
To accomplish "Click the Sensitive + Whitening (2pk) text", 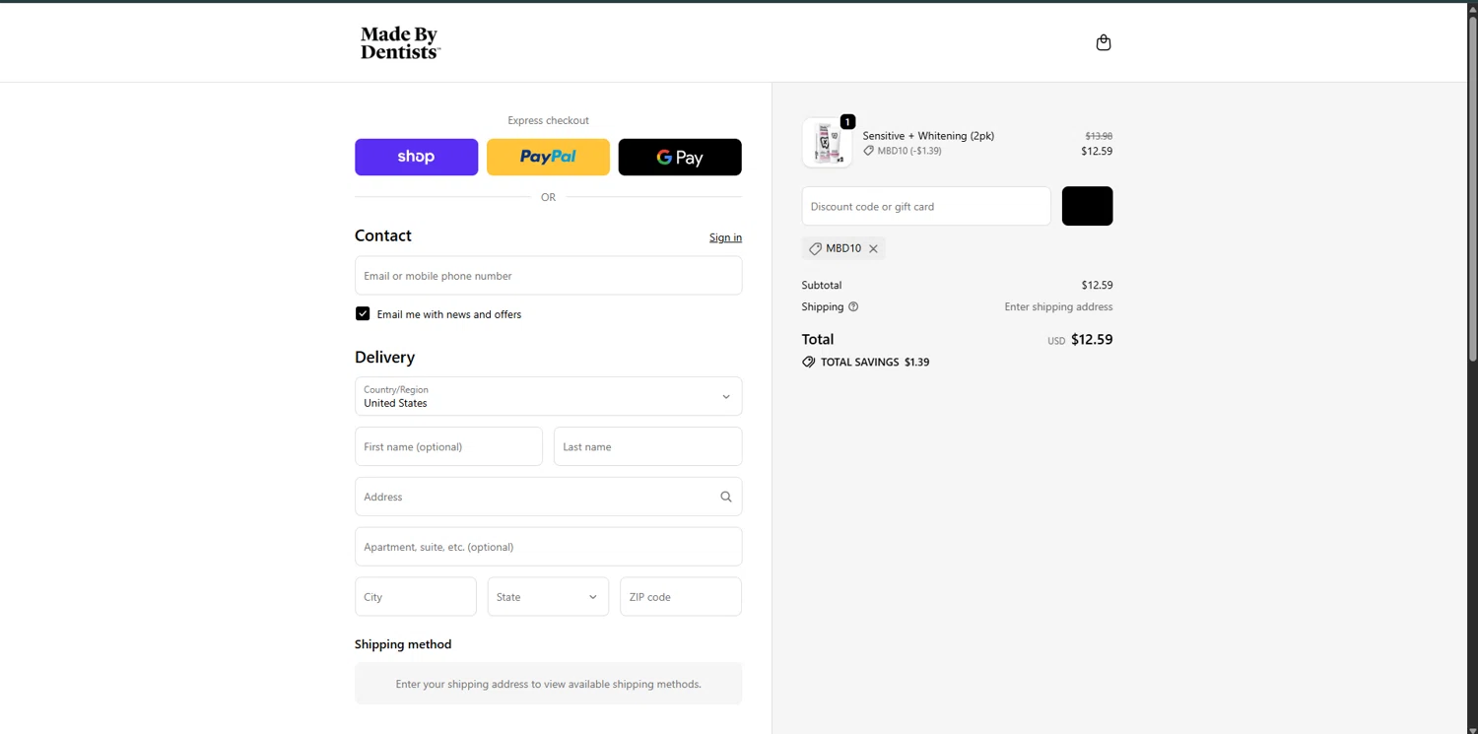I will (928, 136).
